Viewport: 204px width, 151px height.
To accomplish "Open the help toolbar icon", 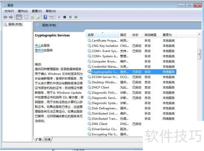I will pyautogui.click(x=45, y=17).
